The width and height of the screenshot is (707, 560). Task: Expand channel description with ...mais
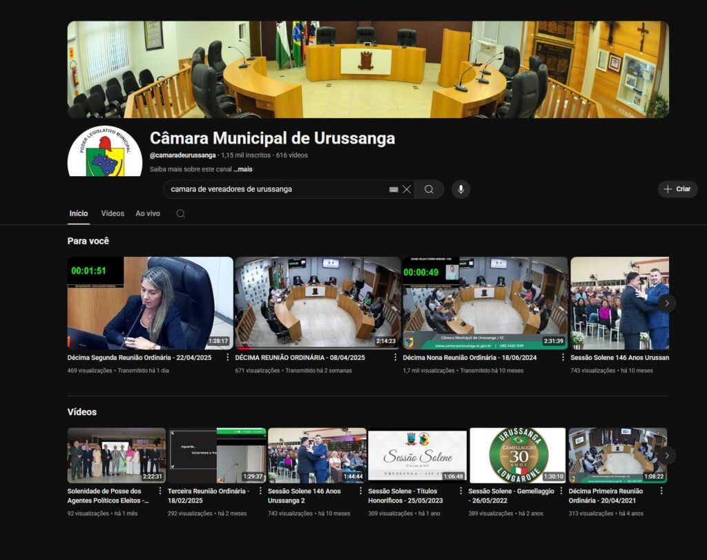[x=243, y=170]
